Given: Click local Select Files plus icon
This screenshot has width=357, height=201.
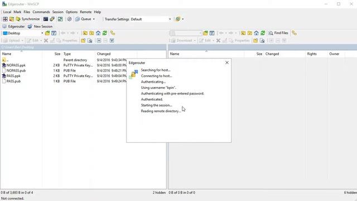Looking at the screenshot, I should (x=99, y=41).
